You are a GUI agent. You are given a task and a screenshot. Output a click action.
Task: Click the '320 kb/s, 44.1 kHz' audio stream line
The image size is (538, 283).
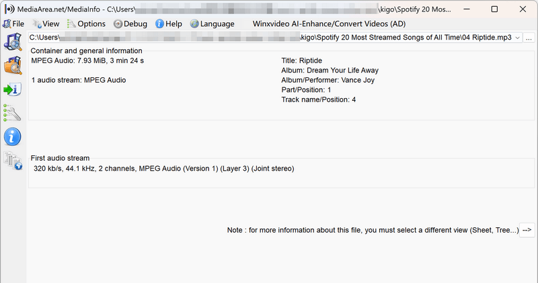(x=164, y=169)
